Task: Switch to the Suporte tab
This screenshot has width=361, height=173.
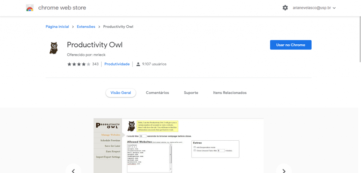Action: pos(191,93)
